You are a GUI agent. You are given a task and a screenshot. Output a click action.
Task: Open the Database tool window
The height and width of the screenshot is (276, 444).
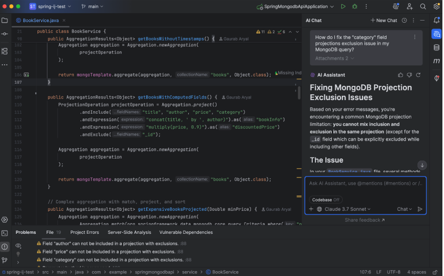click(437, 47)
